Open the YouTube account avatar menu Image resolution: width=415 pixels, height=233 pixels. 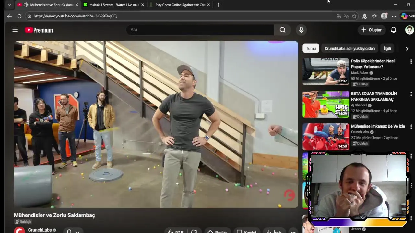click(409, 30)
